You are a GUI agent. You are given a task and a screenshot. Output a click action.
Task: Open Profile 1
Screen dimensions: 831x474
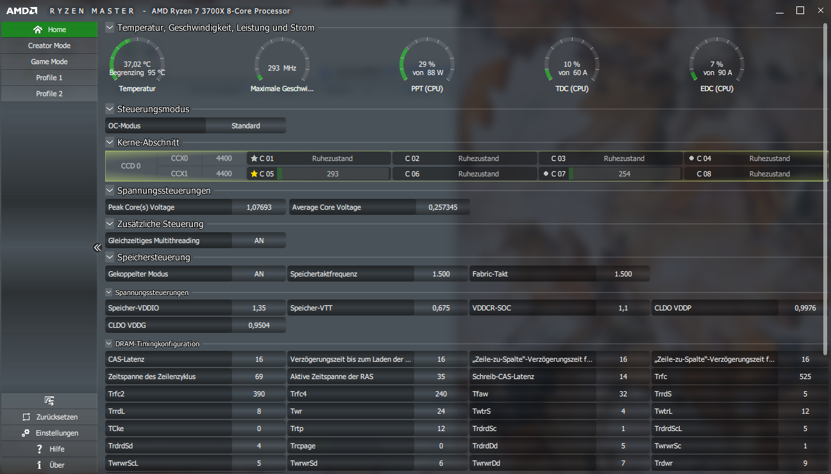[49, 78]
